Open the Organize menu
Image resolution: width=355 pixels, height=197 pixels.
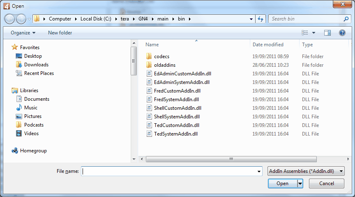(x=23, y=33)
